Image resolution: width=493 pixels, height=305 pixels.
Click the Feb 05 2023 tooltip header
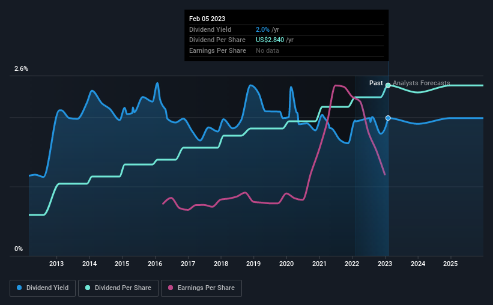point(207,19)
